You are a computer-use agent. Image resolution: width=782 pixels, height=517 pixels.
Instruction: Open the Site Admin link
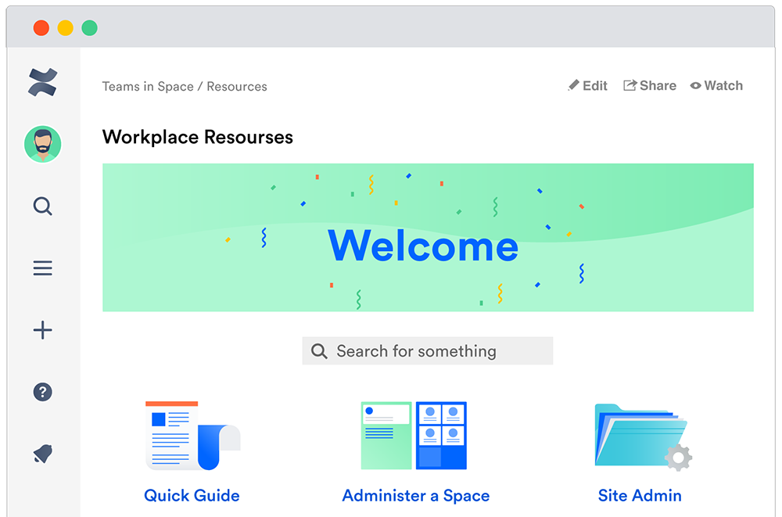pos(640,496)
